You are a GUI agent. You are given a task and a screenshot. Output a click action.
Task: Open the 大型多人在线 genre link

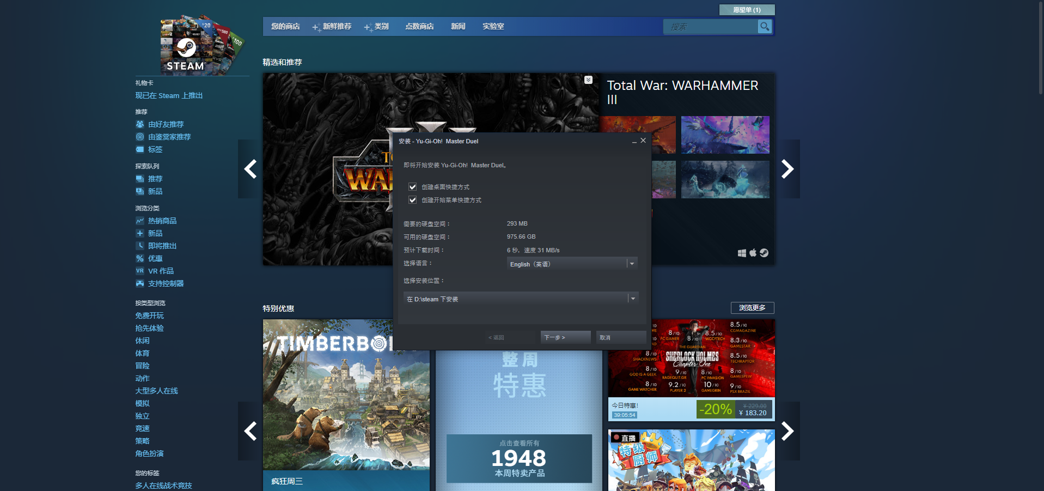point(156,391)
